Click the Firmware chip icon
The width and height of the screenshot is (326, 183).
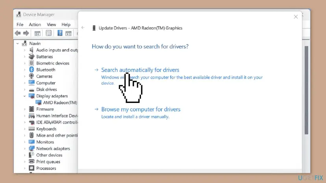(x=31, y=109)
